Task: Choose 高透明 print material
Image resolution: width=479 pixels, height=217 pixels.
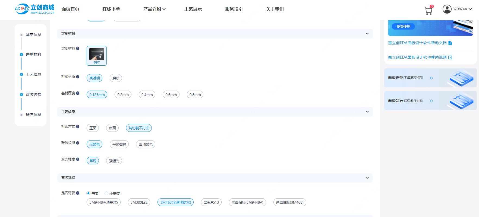Action: pyautogui.click(x=94, y=78)
